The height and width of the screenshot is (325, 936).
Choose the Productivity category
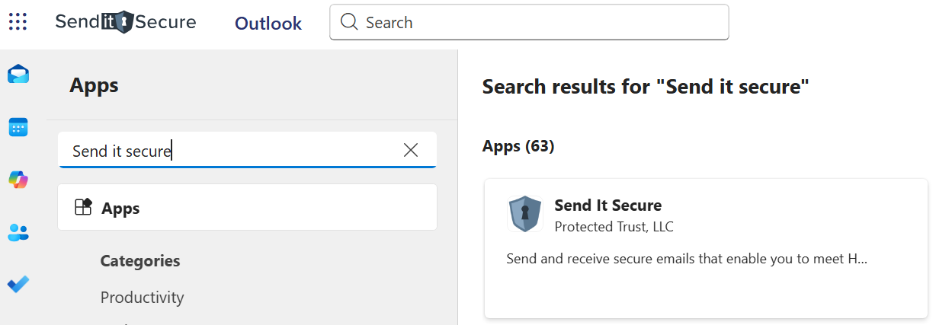click(142, 297)
